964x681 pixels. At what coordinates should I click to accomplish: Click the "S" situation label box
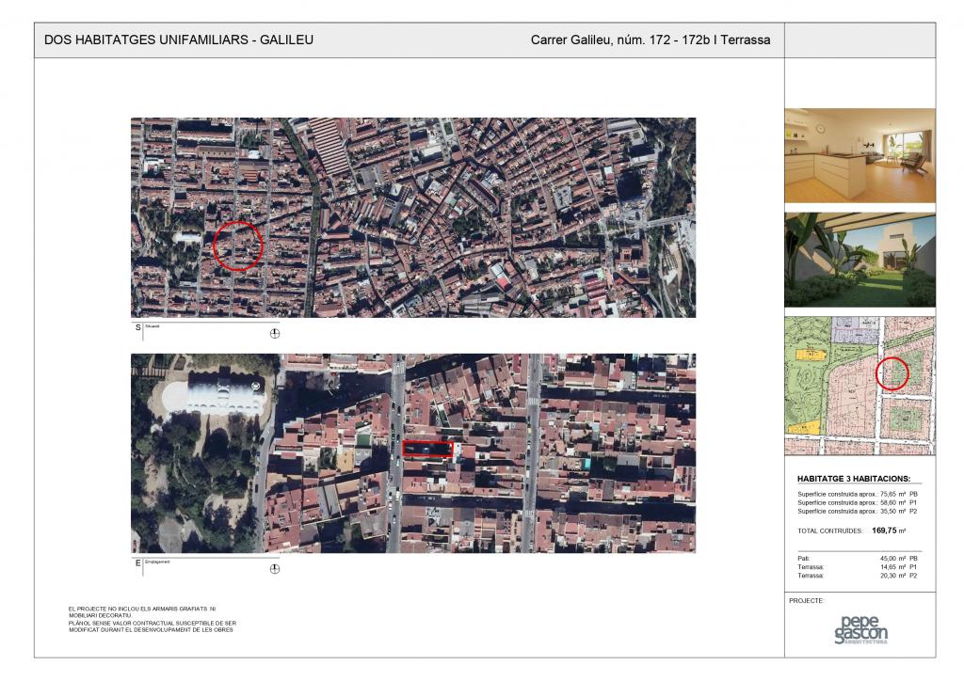pyautogui.click(x=137, y=327)
